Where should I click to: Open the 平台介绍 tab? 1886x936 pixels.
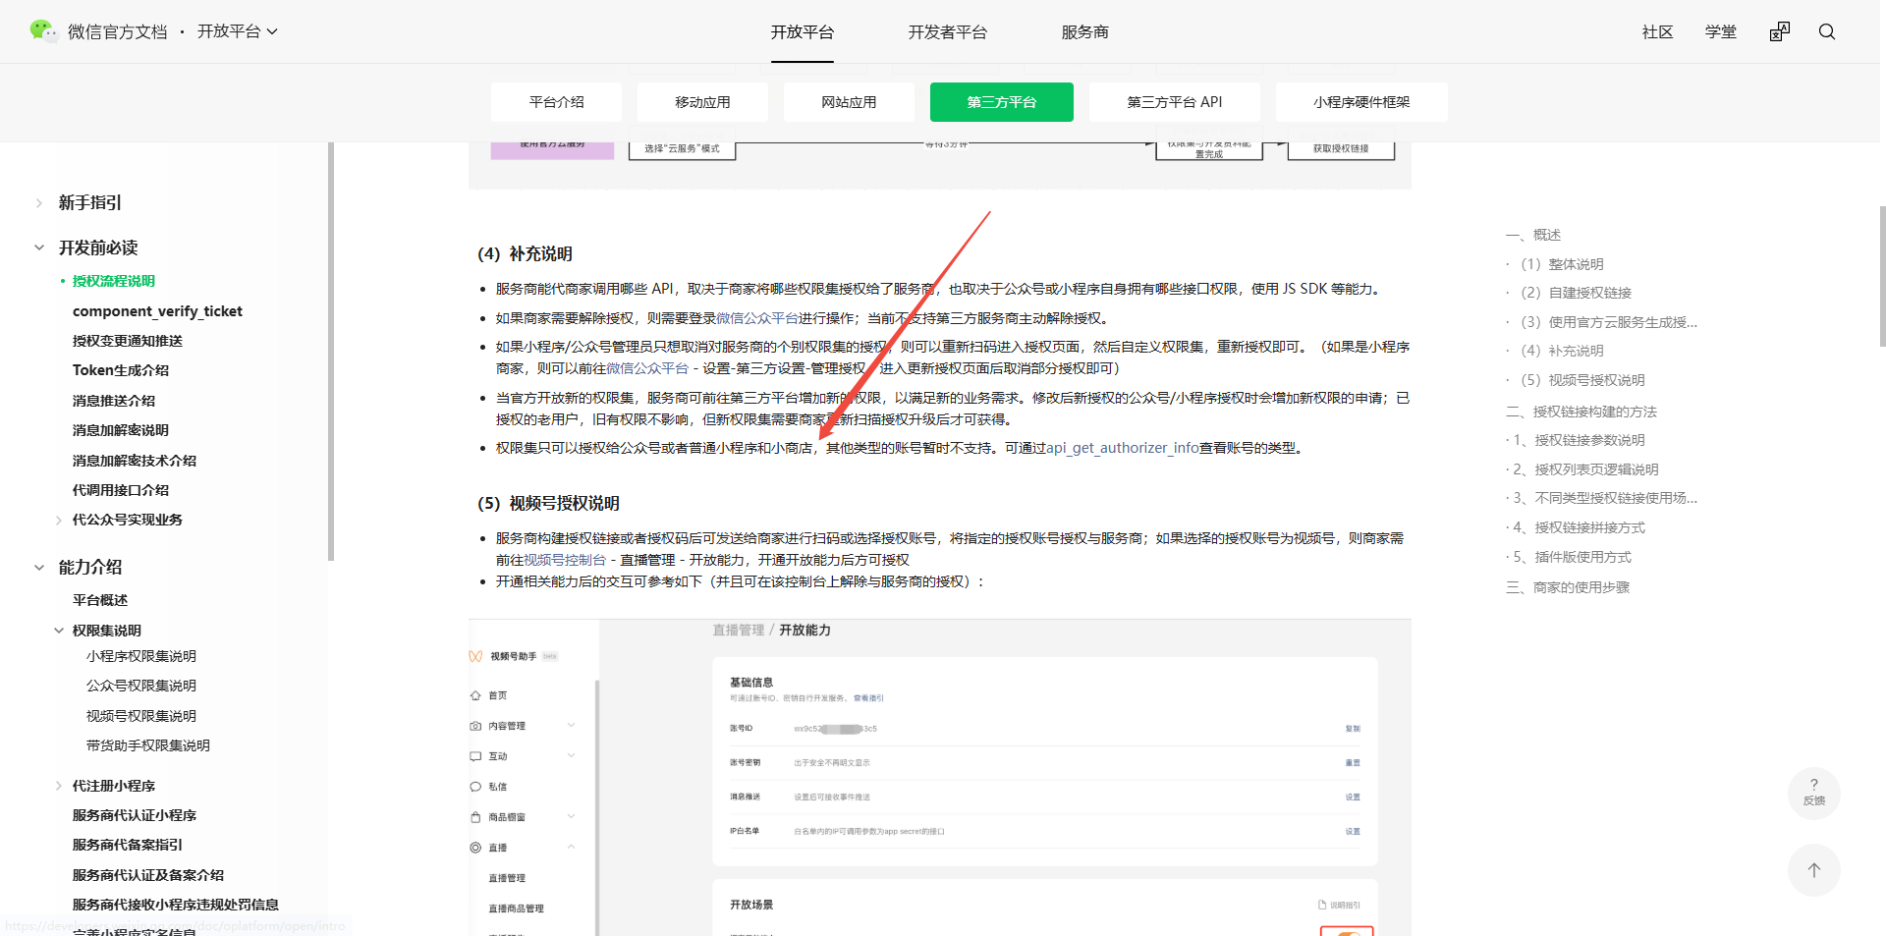[x=556, y=102]
